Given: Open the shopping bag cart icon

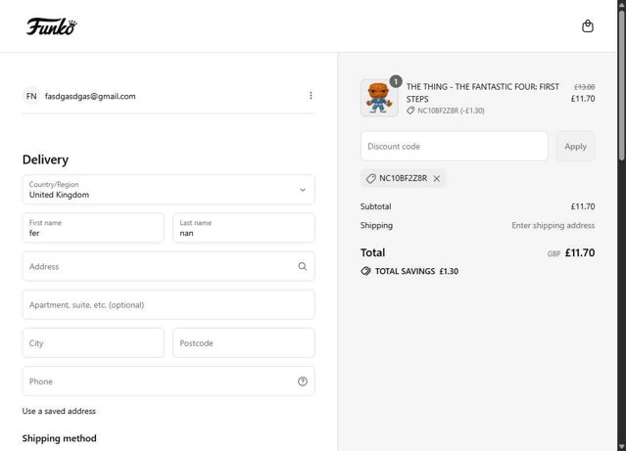Looking at the screenshot, I should tap(588, 26).
